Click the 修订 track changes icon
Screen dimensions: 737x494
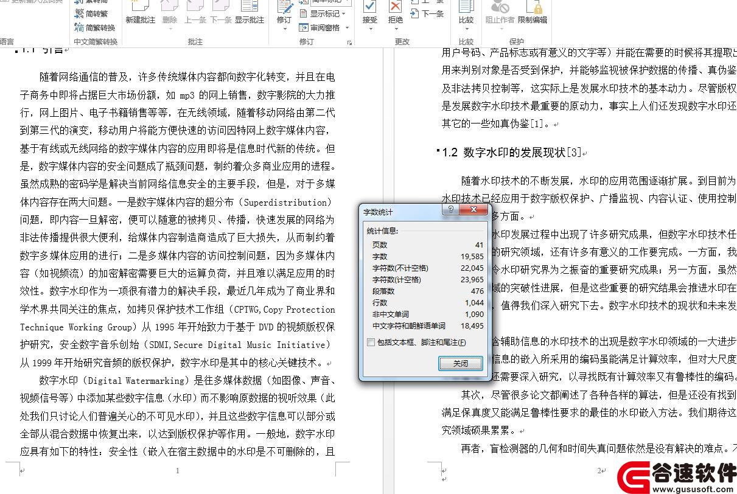point(284,7)
